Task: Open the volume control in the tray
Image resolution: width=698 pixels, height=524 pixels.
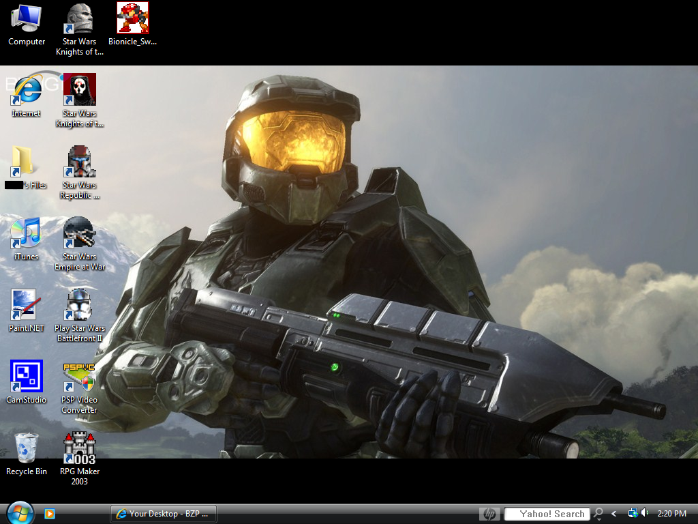Action: [x=643, y=513]
